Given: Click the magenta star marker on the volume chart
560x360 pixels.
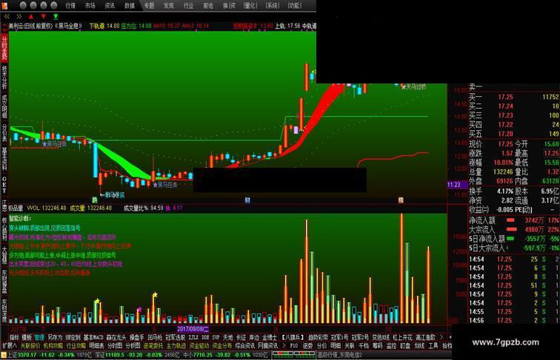Looking at the screenshot, I should click(139, 309).
